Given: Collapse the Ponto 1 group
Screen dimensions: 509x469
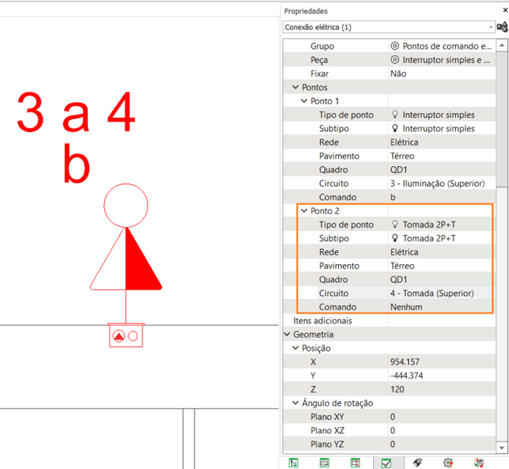Looking at the screenshot, I should coord(305,101).
